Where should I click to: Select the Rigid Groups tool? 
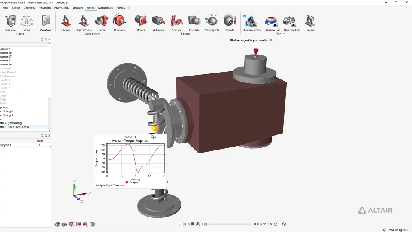84,22
